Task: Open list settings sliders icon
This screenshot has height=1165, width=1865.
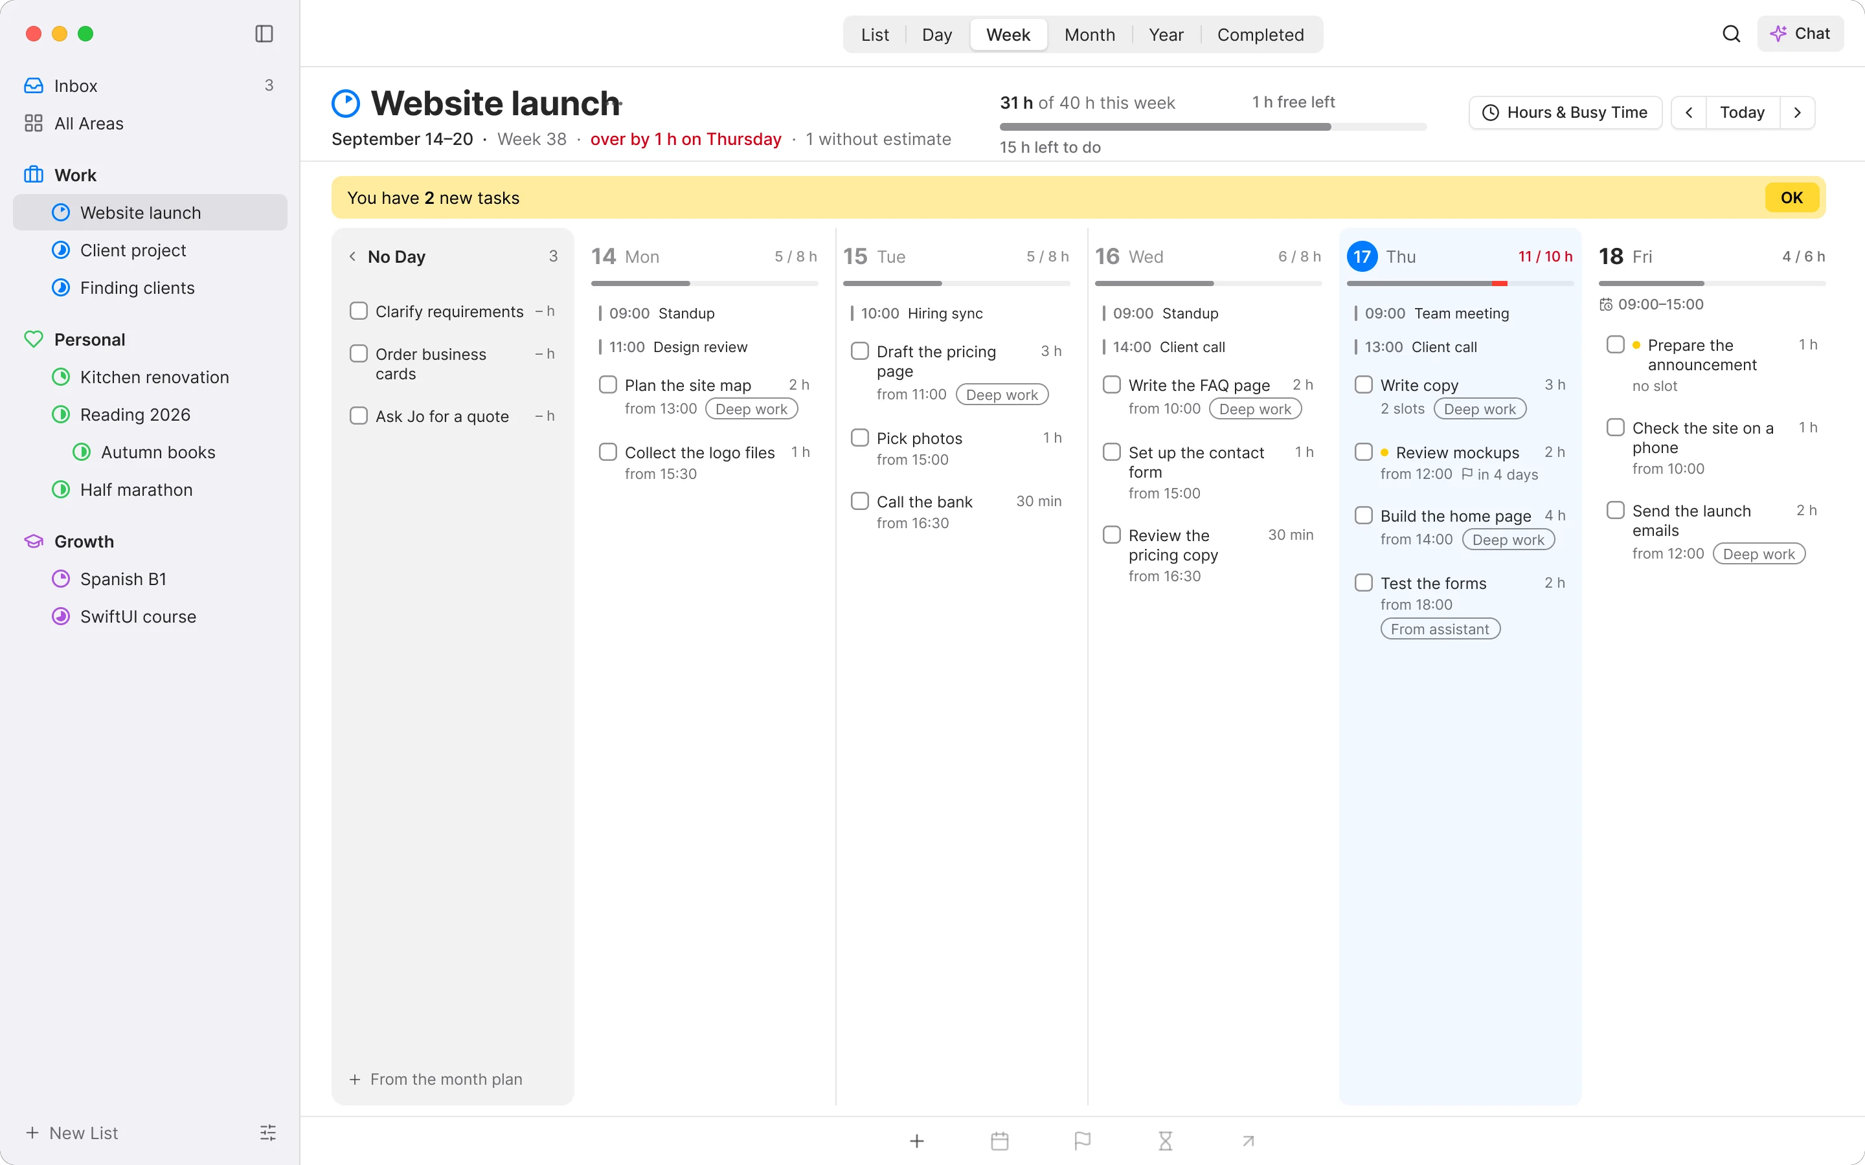Action: 267,1133
